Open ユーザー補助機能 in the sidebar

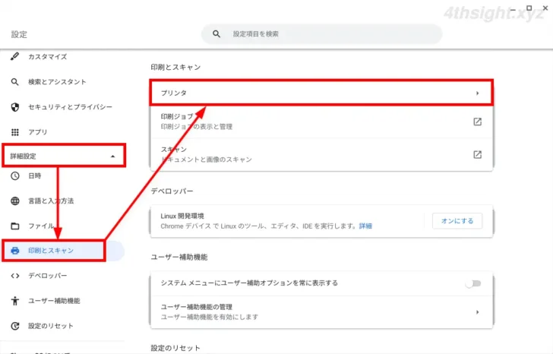point(54,301)
